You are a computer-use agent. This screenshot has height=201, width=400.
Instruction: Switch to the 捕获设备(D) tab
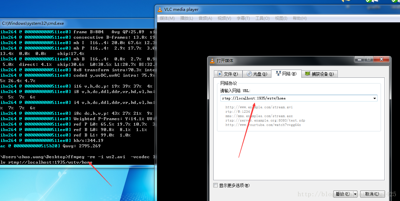click(x=319, y=74)
